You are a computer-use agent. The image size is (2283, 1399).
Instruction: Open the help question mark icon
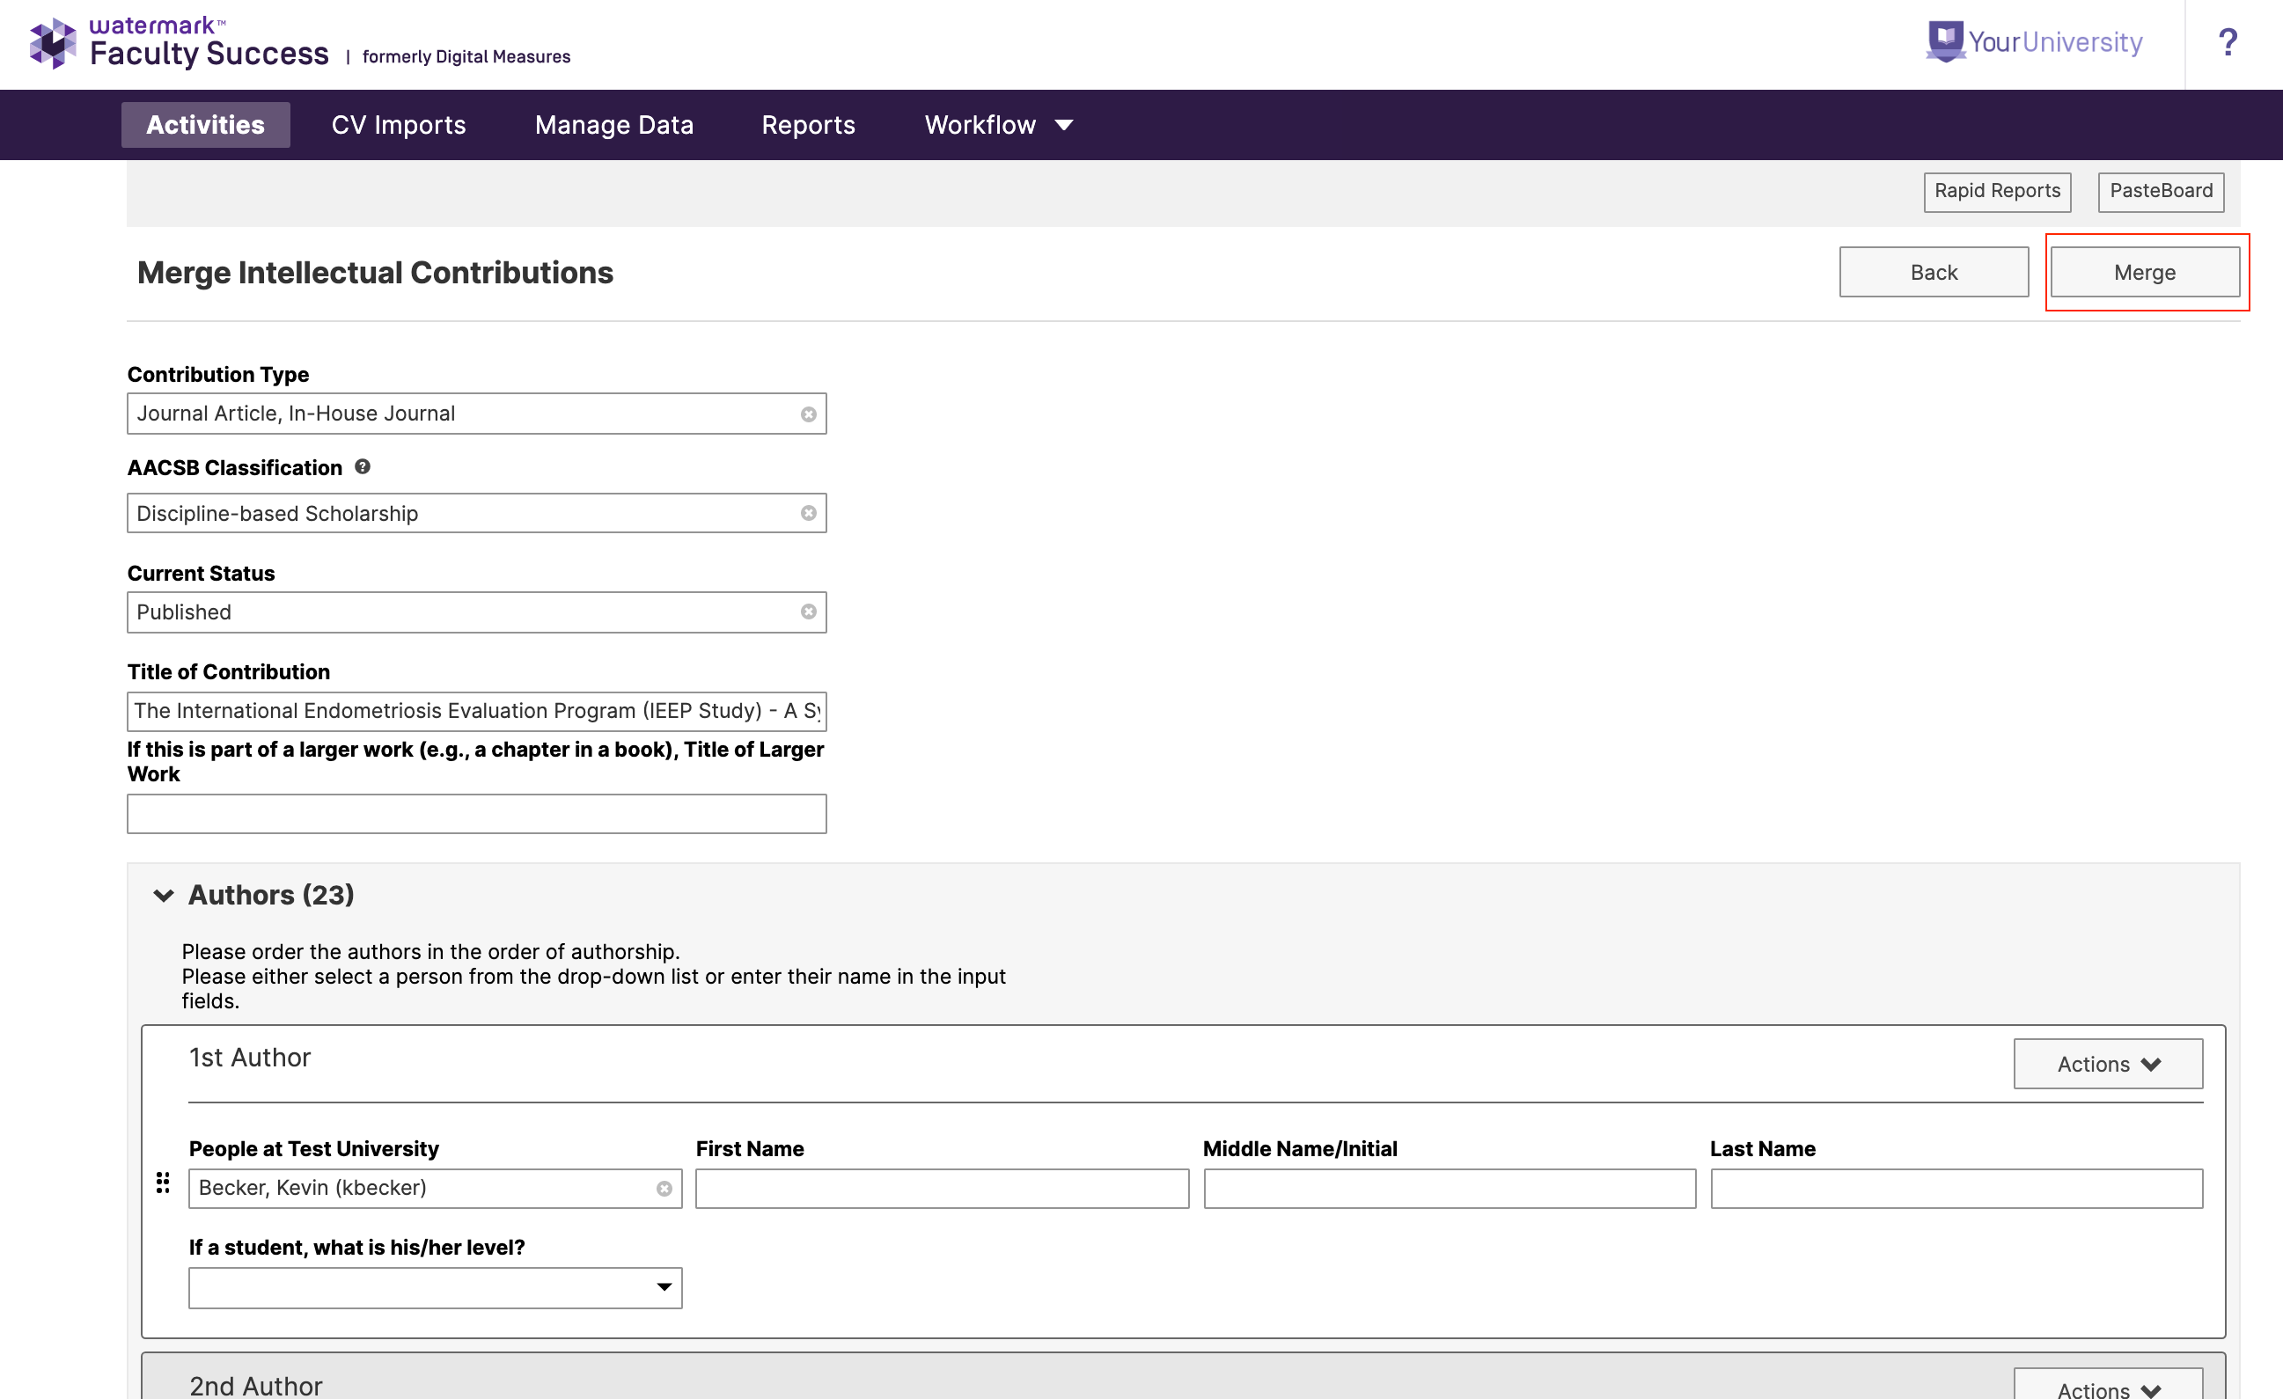click(x=2228, y=42)
